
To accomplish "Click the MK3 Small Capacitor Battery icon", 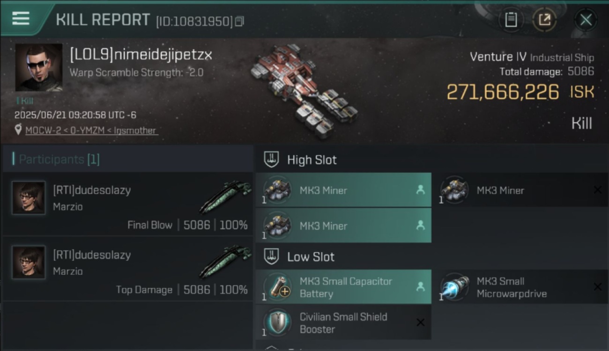I will pyautogui.click(x=278, y=287).
